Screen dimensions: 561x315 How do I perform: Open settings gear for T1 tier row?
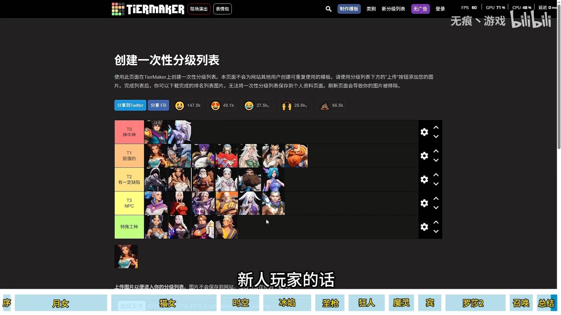(x=424, y=156)
